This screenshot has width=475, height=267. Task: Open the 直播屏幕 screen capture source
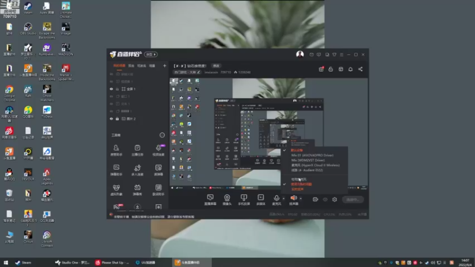[x=210, y=200]
